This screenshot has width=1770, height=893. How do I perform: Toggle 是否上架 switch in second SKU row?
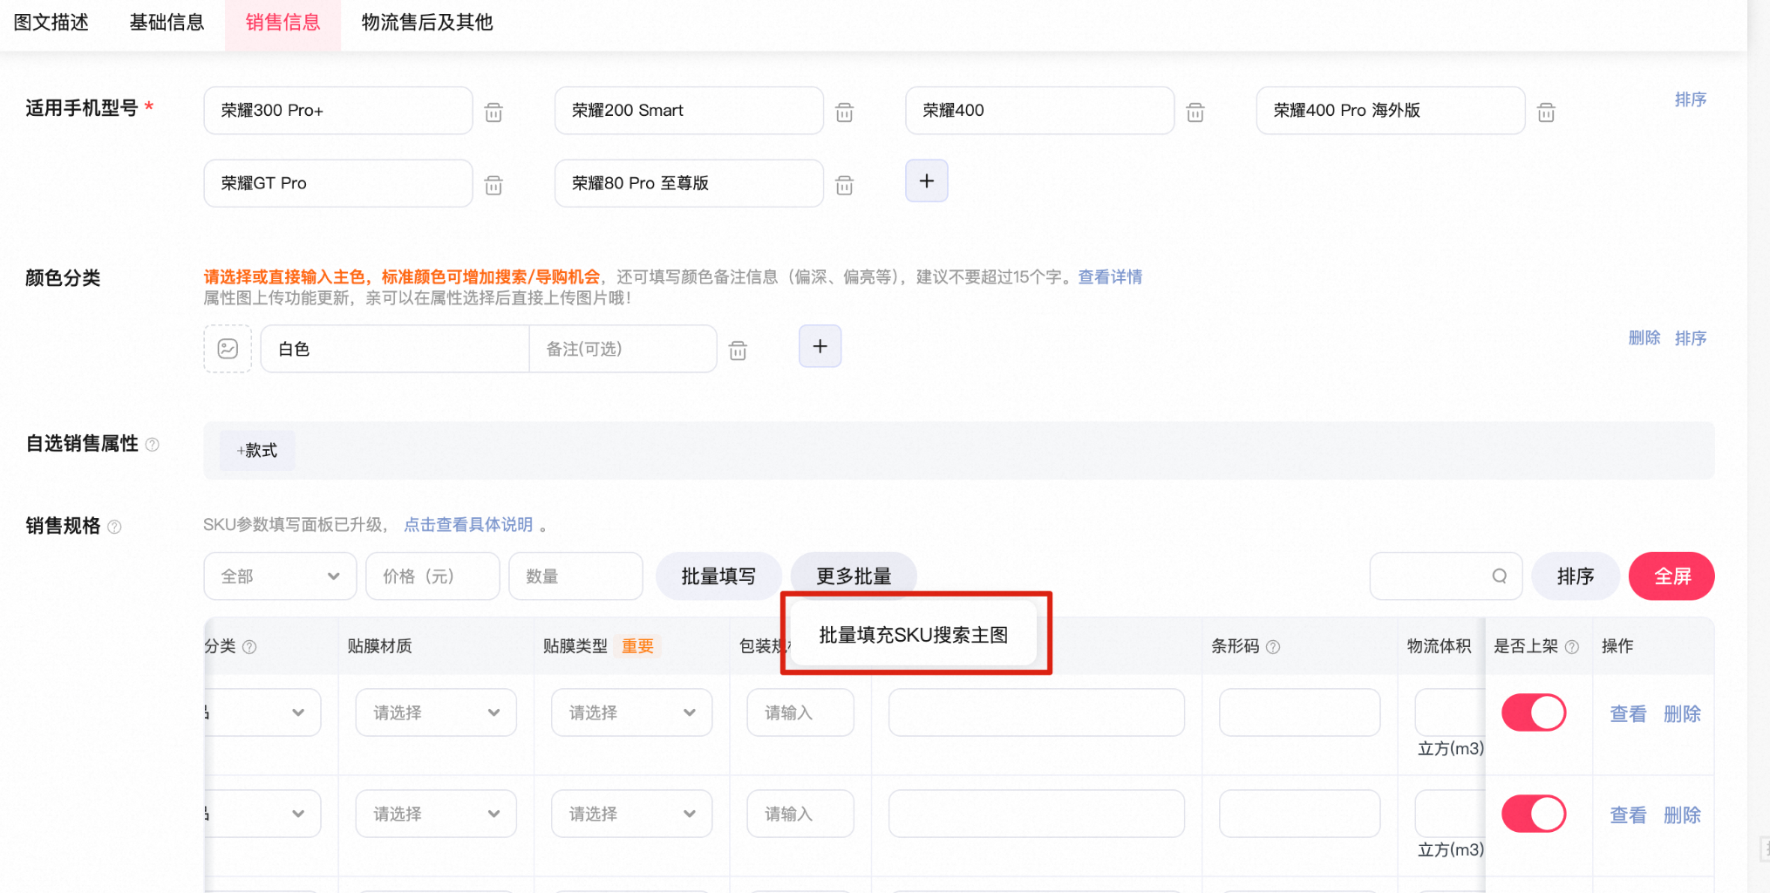(x=1534, y=814)
